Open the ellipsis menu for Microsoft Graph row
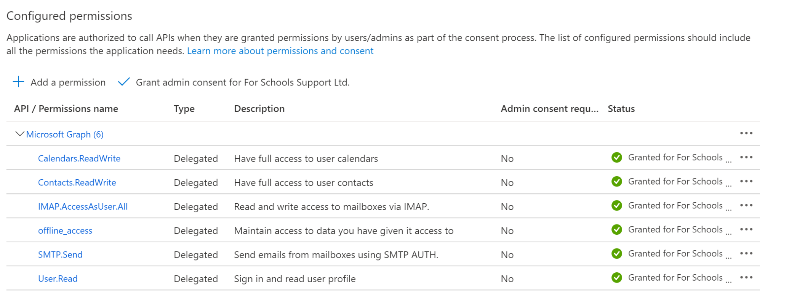 (746, 133)
